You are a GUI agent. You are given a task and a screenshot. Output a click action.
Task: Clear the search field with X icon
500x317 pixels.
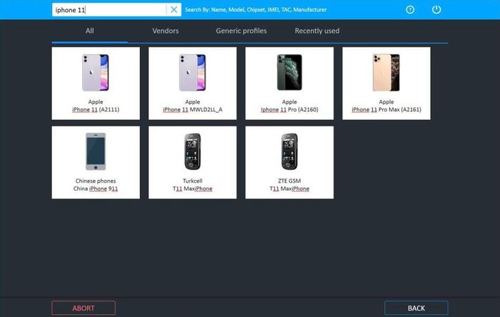(x=174, y=10)
